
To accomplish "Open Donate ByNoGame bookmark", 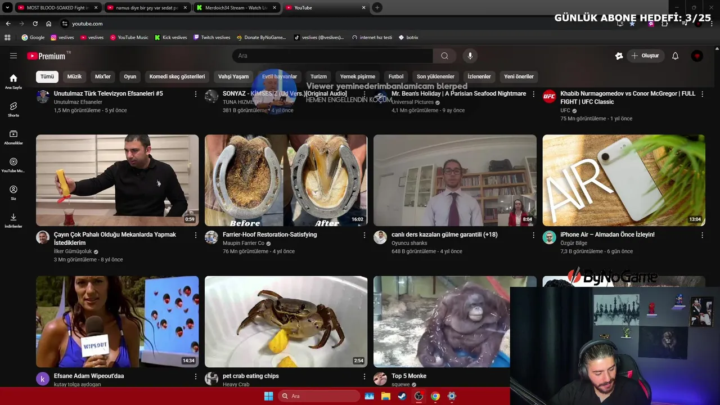I will coord(261,37).
